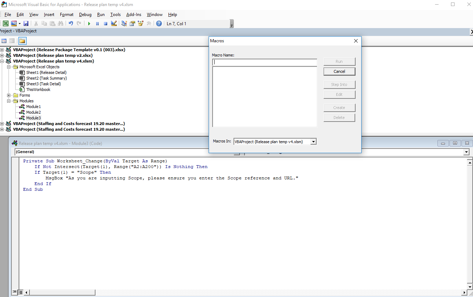The image size is (473, 297).
Task: Click the Insert UserForm toolbar icon
Action: click(14, 23)
